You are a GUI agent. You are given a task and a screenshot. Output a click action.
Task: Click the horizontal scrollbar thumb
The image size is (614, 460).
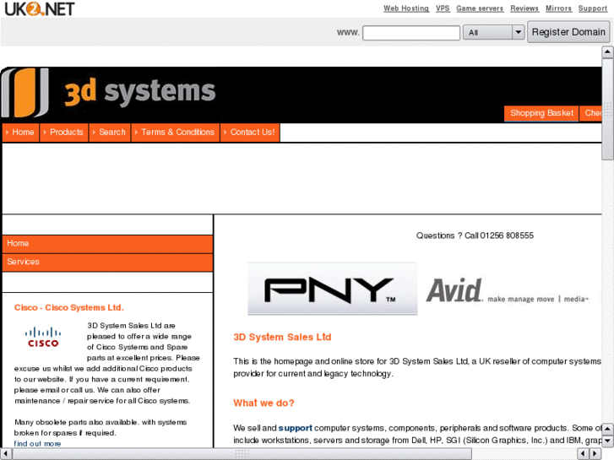(242, 454)
